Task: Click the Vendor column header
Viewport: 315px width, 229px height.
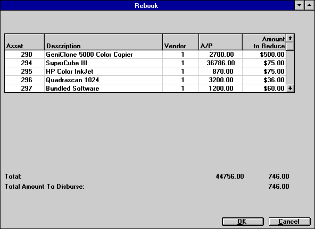Action: coord(180,42)
